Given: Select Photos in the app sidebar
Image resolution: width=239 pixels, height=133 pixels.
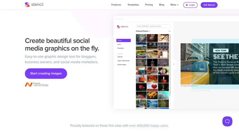Looking at the screenshot, I should [123, 40].
